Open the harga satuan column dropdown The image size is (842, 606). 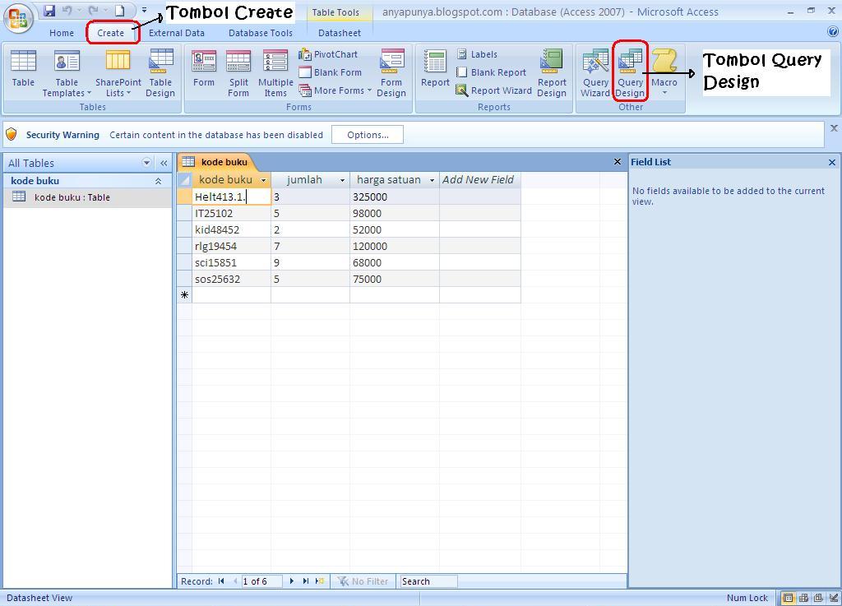point(432,180)
